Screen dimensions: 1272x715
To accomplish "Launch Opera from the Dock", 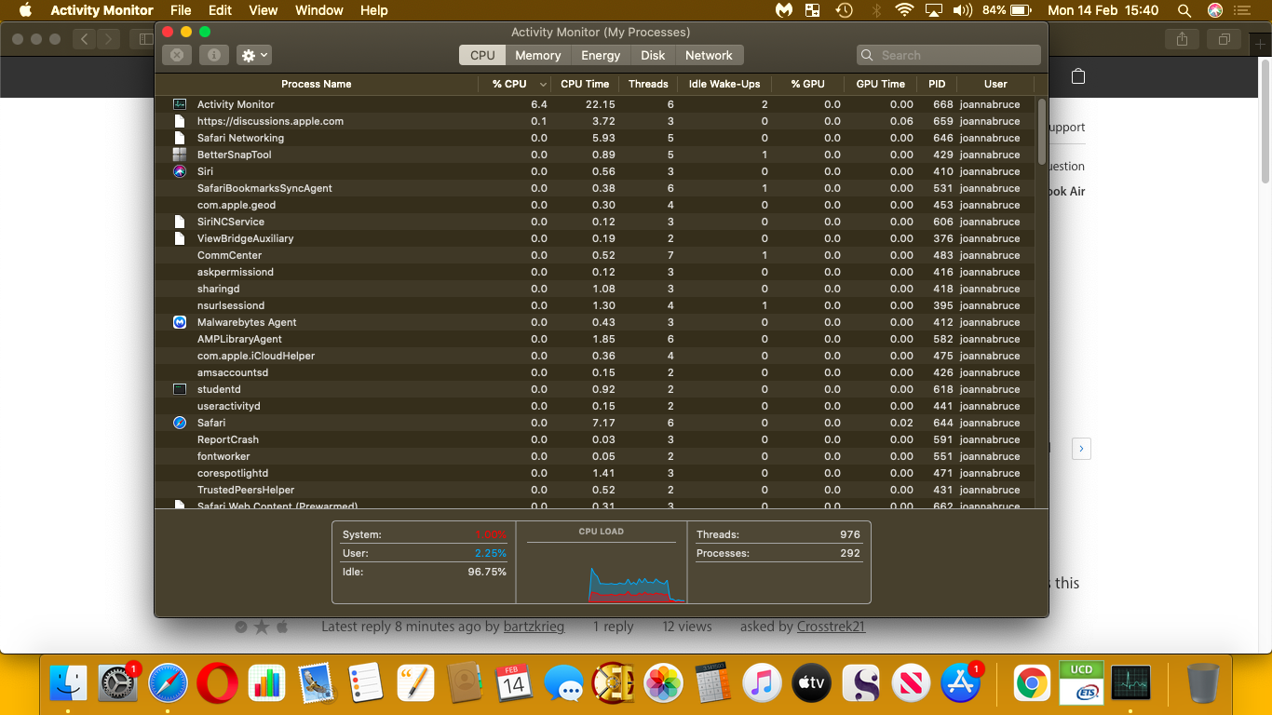I will [x=217, y=684].
